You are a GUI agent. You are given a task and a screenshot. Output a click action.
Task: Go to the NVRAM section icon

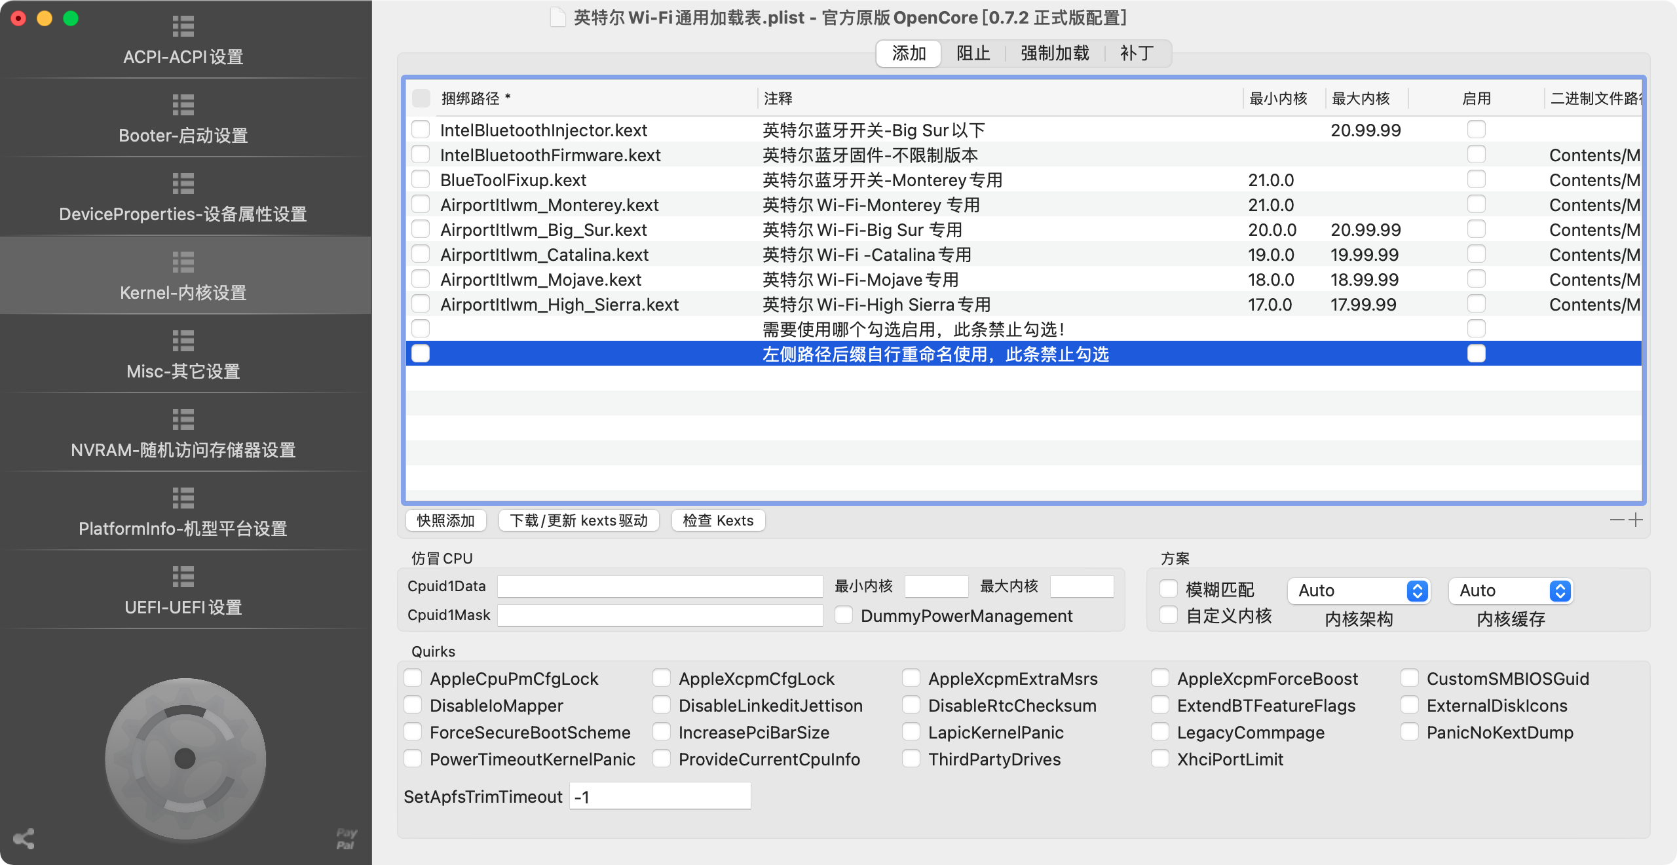pyautogui.click(x=183, y=419)
